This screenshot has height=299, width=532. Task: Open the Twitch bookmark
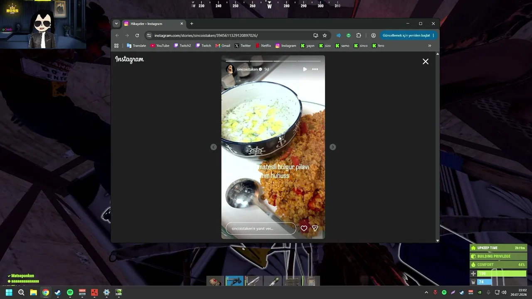(204, 46)
